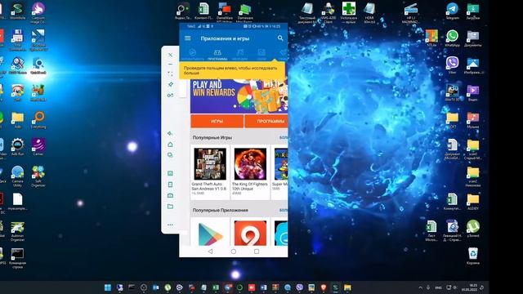The image size is (523, 294).
Task: Switch to the ПРОГРАММЫ tab with android icon
Action: coord(217,55)
